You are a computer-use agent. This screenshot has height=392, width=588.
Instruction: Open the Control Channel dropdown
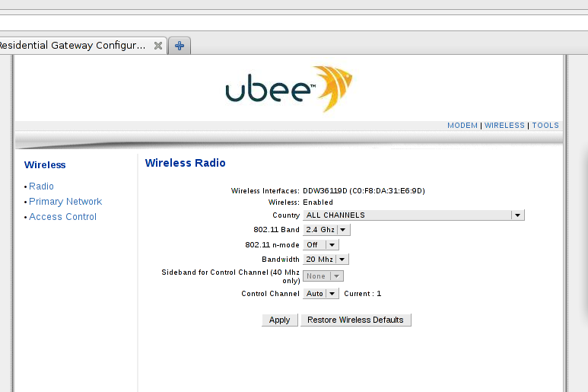[321, 293]
